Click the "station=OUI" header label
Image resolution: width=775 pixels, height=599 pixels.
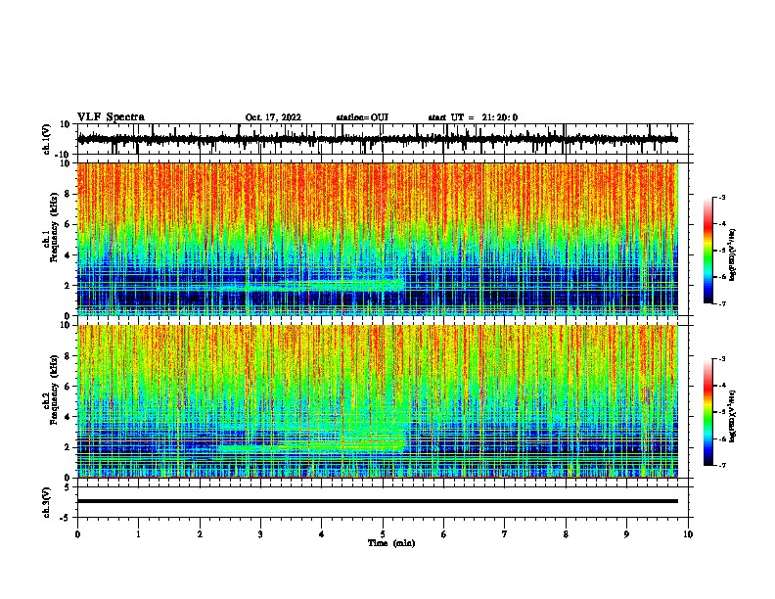(362, 117)
